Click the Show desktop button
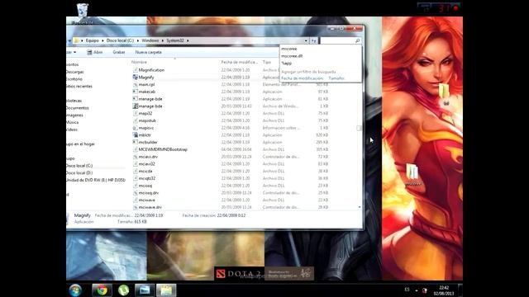The width and height of the screenshot is (529, 297). pyautogui.click(x=460, y=290)
